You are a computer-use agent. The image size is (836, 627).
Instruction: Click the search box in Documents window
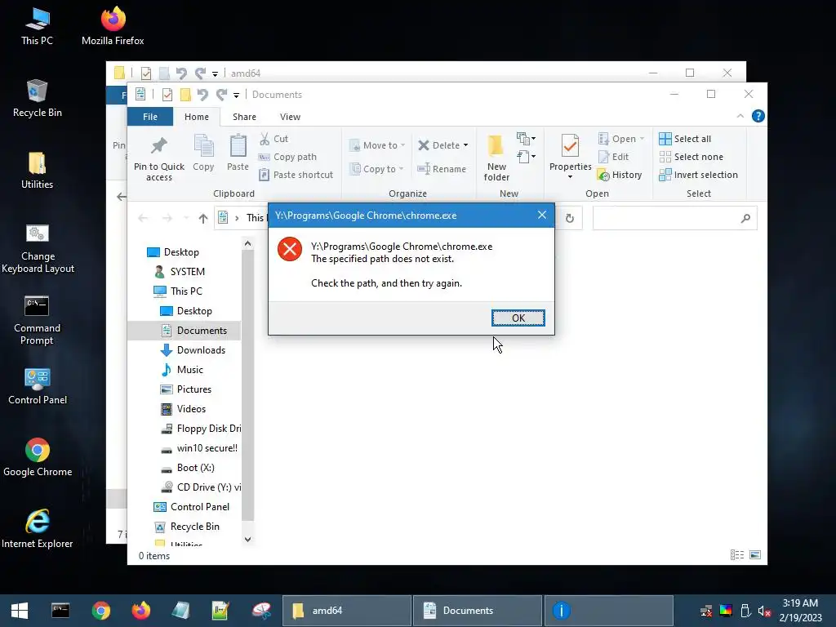click(674, 218)
